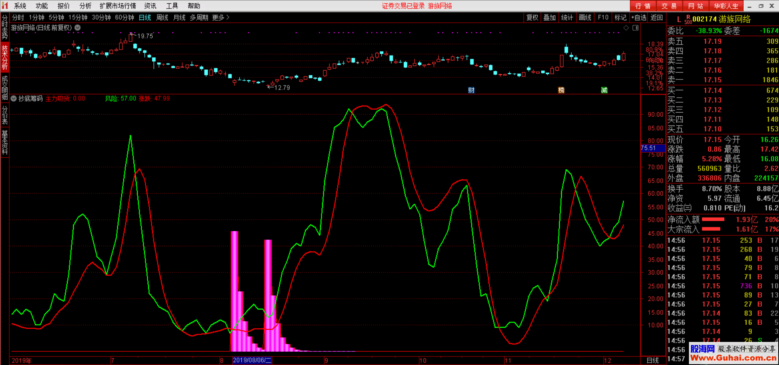779x365 pixels.
Task: Open the 成交明细 side tab
Action: pos(5,88)
